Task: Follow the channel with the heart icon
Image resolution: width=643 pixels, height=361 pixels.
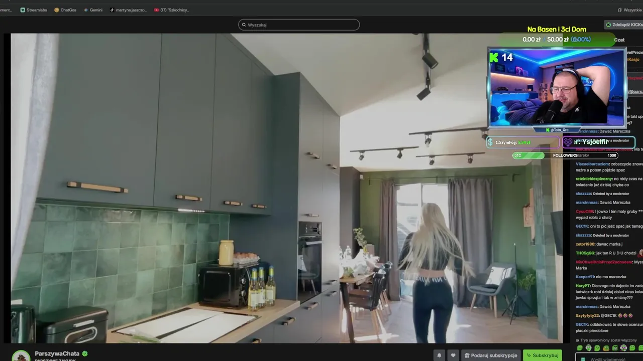Action: [453, 355]
